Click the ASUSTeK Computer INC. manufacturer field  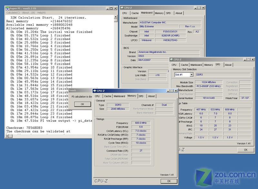tap(170, 23)
